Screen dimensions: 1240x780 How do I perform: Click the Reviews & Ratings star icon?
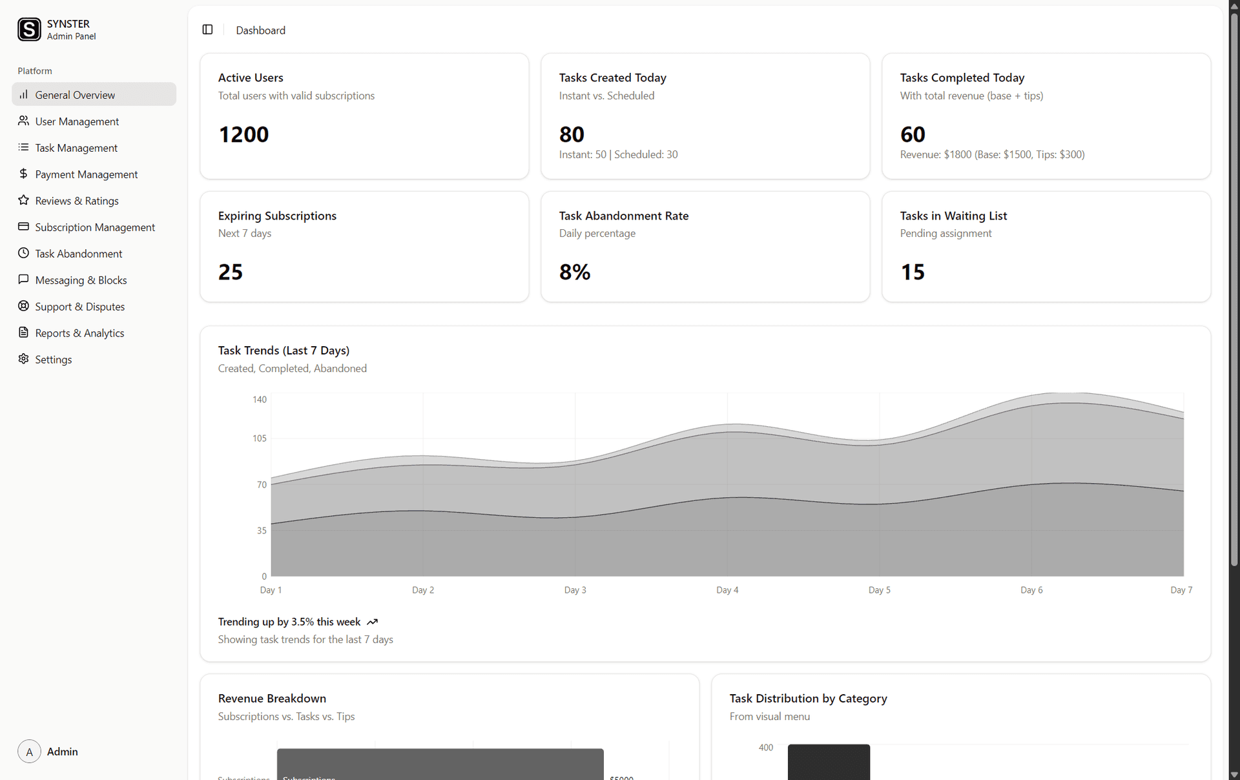[23, 200]
